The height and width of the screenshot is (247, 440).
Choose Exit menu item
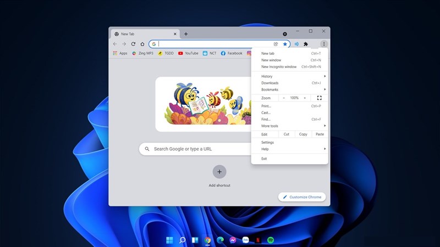(x=290, y=159)
